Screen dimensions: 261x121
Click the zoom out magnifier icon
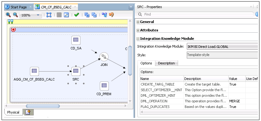[15, 15]
